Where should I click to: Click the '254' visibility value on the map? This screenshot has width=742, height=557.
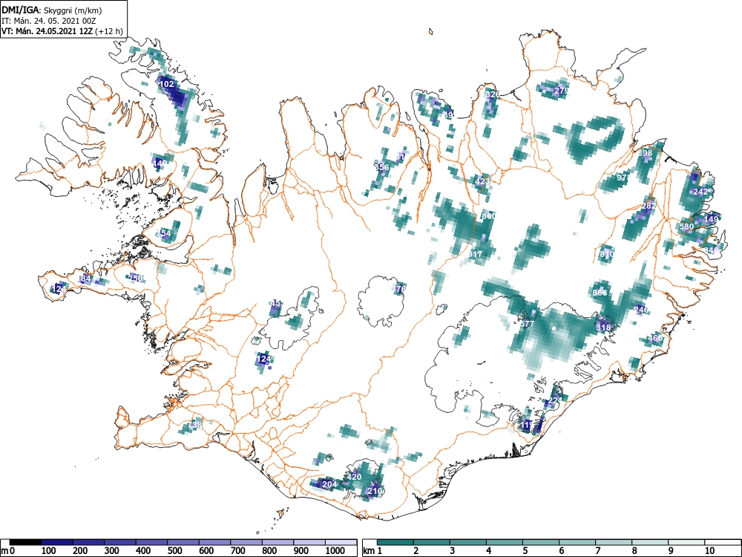(x=164, y=233)
